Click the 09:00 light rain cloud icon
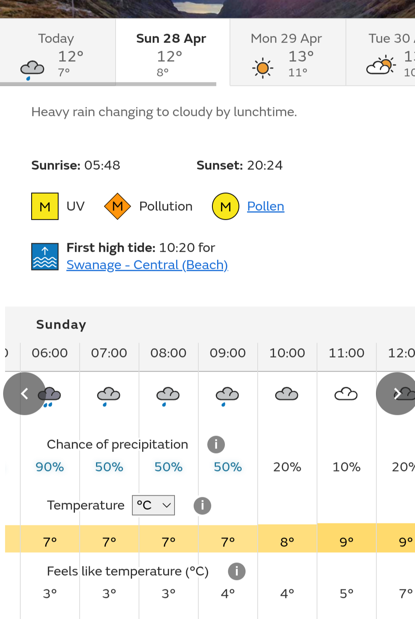Image resolution: width=415 pixels, height=619 pixels. click(227, 396)
